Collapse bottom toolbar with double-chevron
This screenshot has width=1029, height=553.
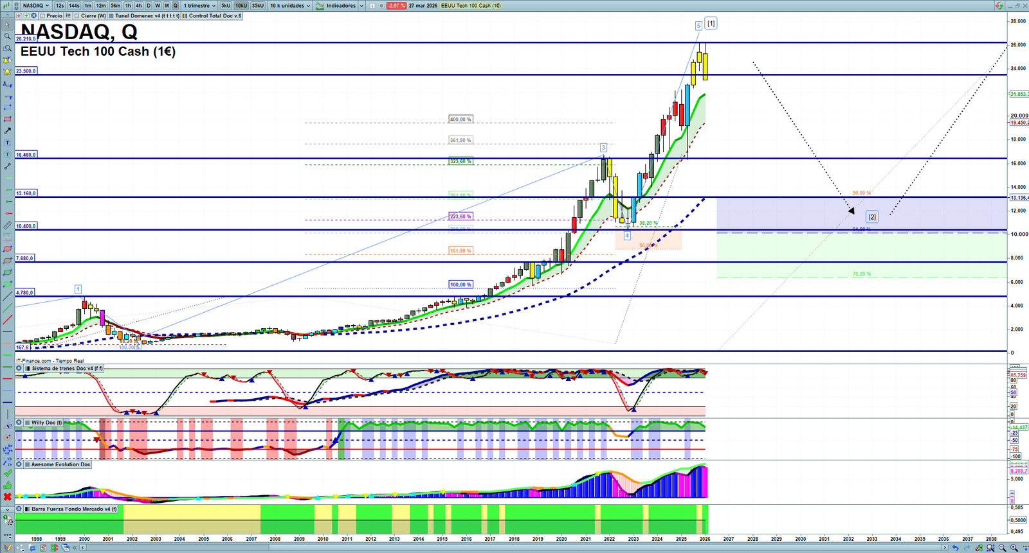[x=75, y=548]
